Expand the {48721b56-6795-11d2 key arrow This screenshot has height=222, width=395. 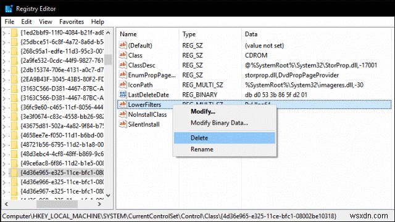[x=4, y=145]
